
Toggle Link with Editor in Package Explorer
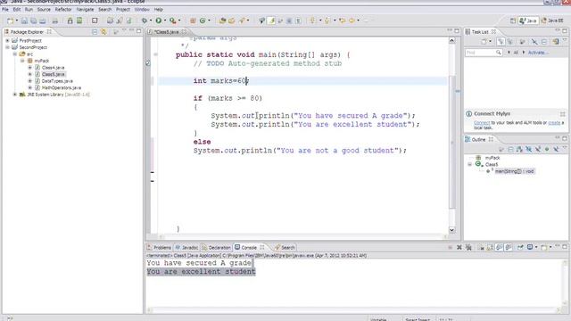pos(103,32)
